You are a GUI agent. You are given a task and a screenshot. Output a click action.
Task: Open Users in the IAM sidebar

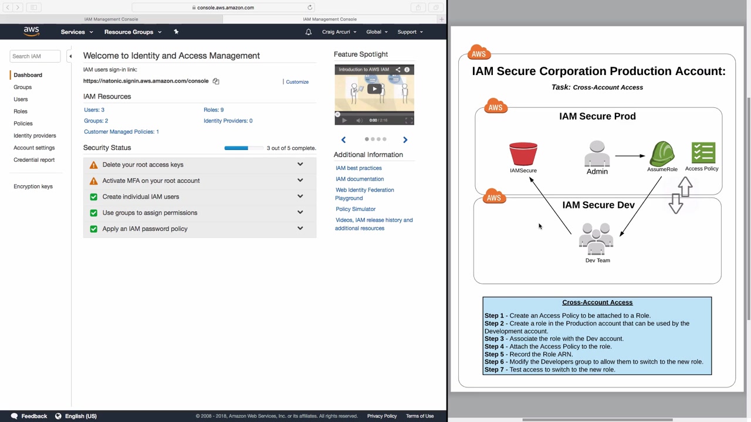click(21, 100)
